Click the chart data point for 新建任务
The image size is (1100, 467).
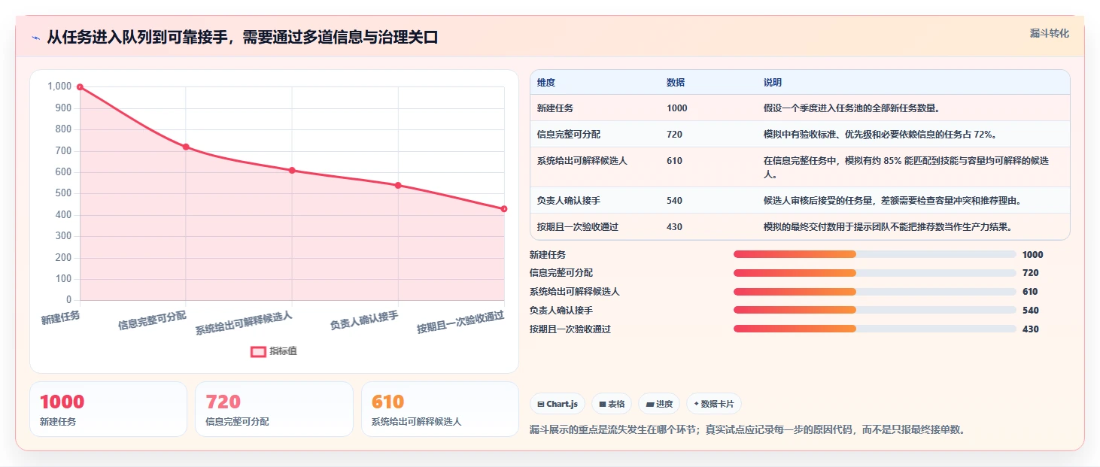pos(80,87)
